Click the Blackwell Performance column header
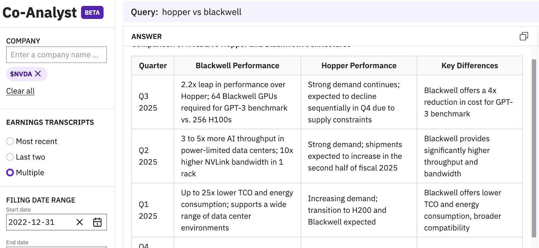The height and width of the screenshot is (248, 539). 237,66
